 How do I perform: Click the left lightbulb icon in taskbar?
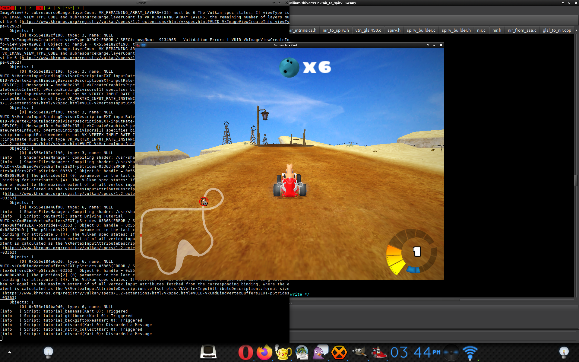click(x=48, y=352)
